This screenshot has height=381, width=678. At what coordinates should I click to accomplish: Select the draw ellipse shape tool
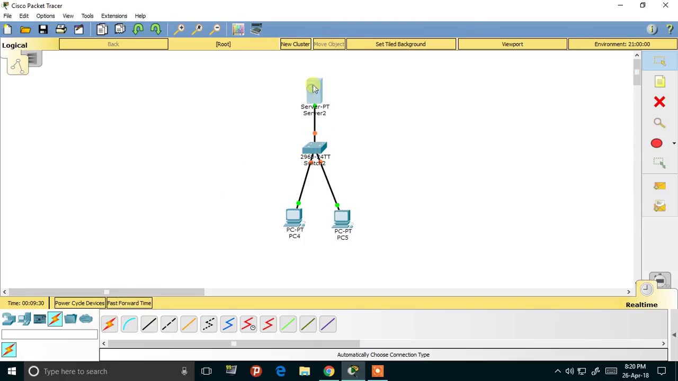(x=656, y=143)
